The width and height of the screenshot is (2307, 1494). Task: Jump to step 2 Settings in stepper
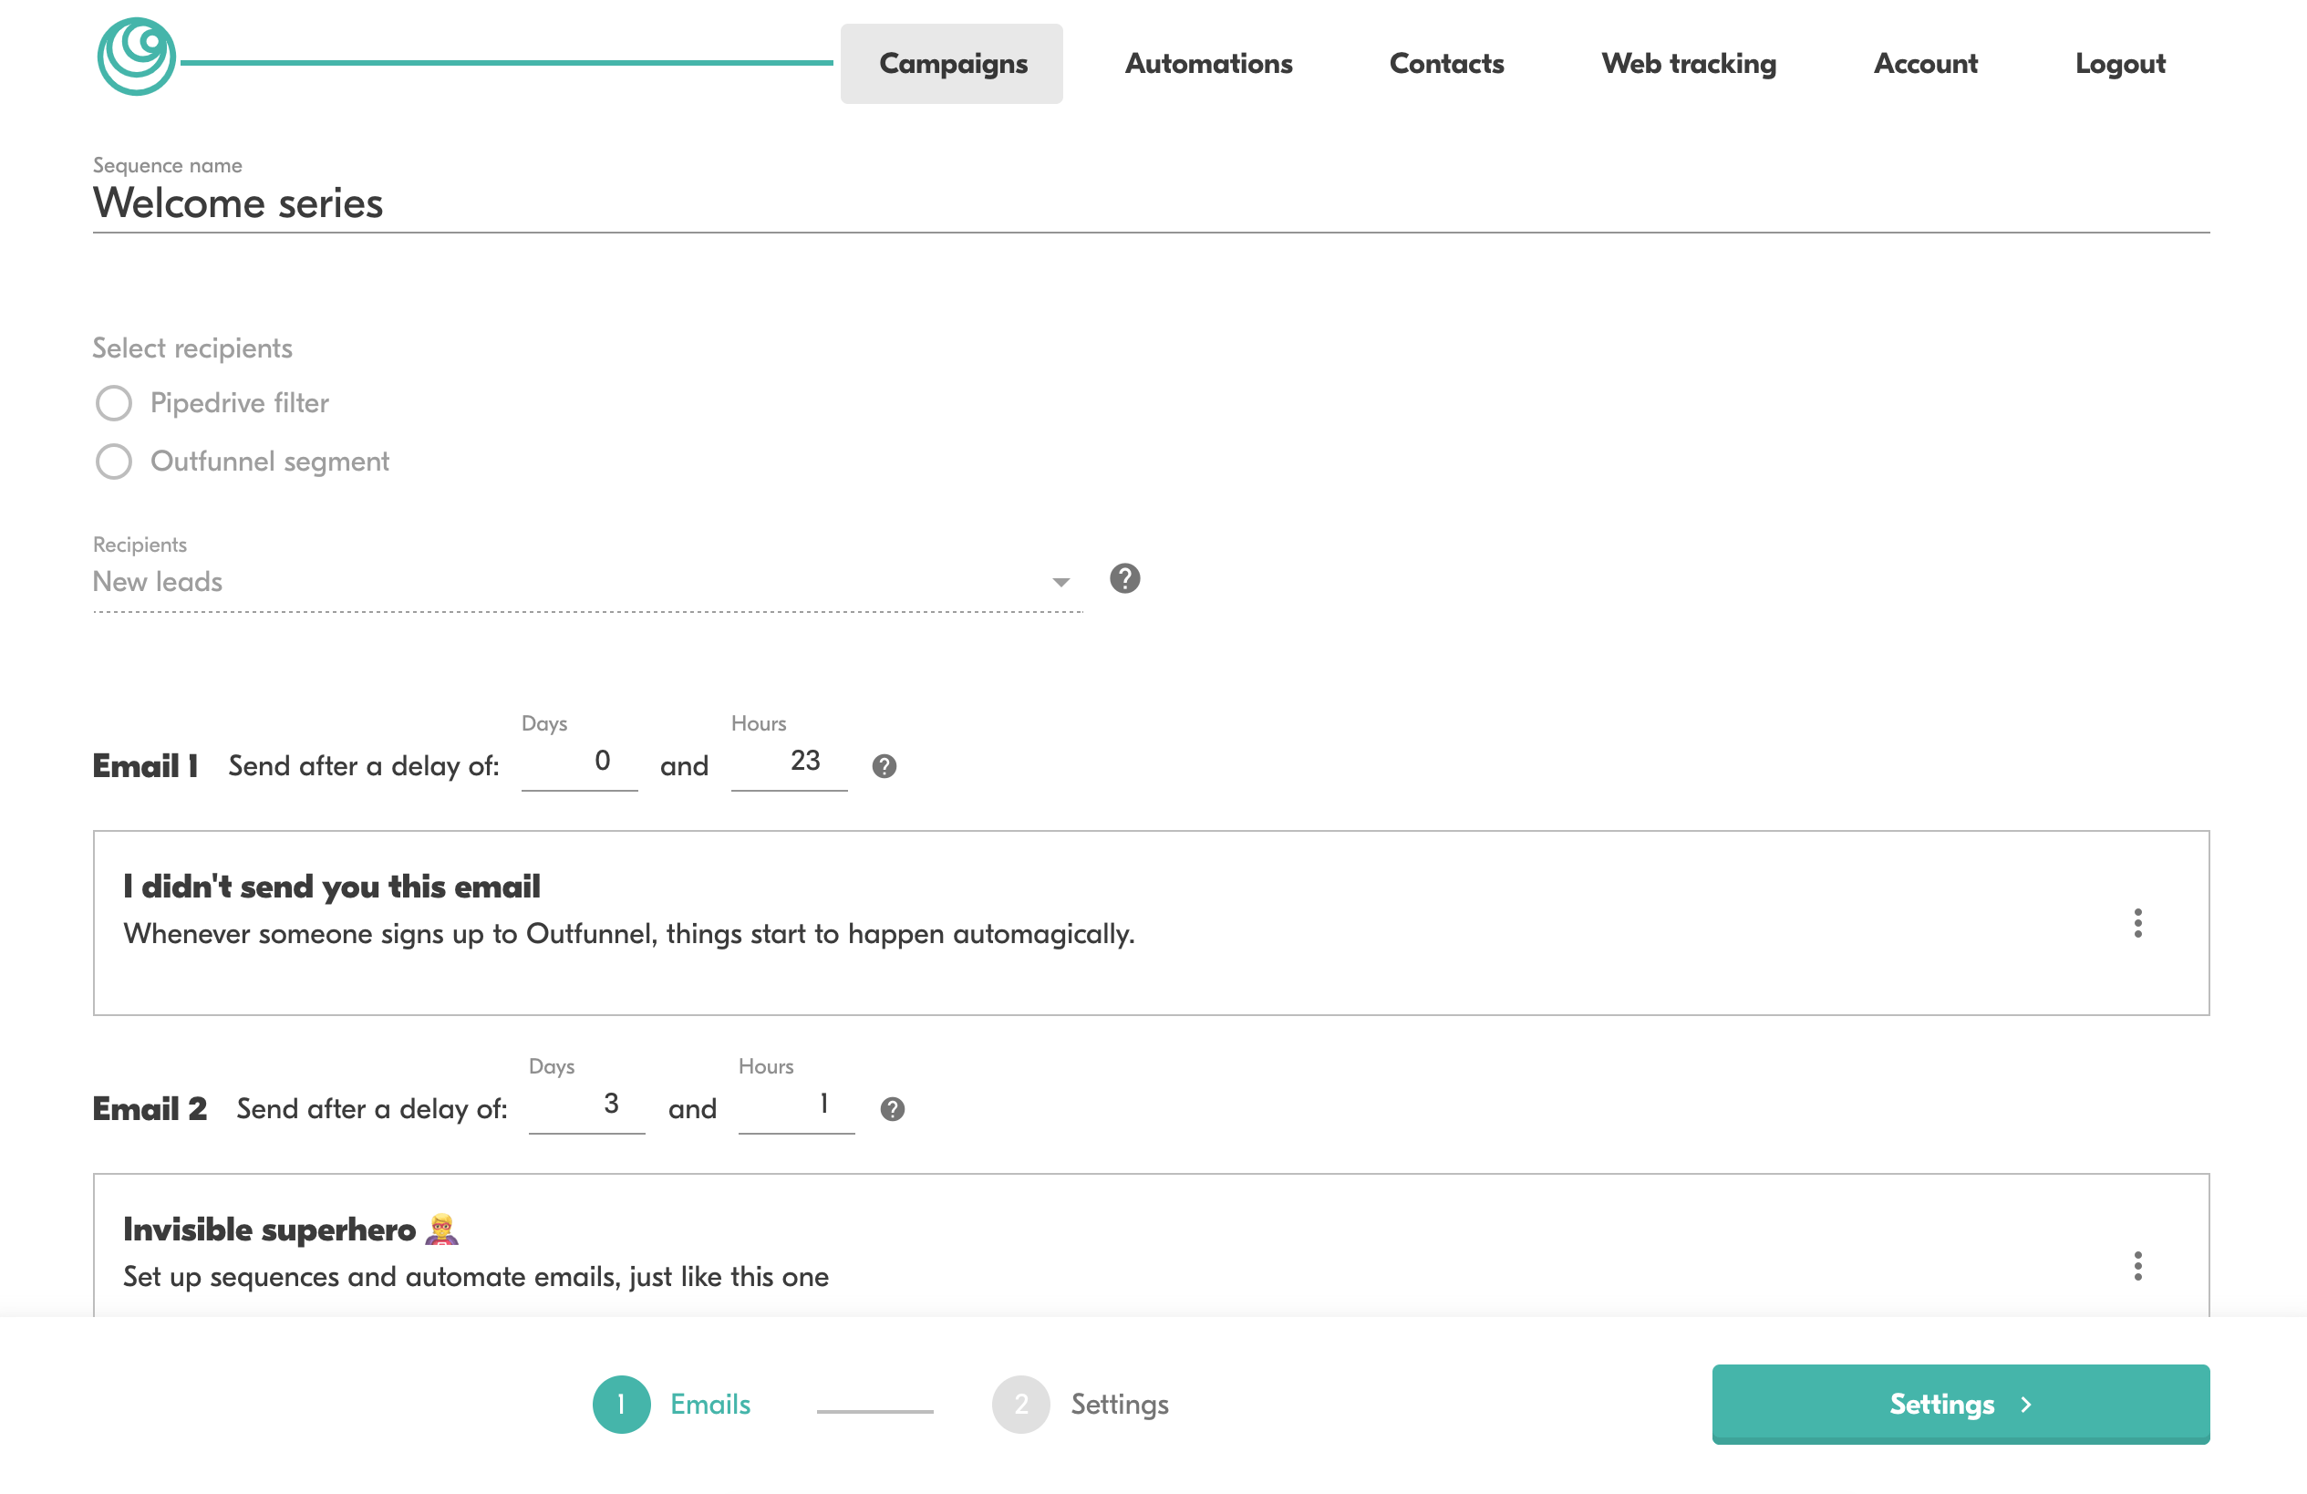pyautogui.click(x=1081, y=1404)
